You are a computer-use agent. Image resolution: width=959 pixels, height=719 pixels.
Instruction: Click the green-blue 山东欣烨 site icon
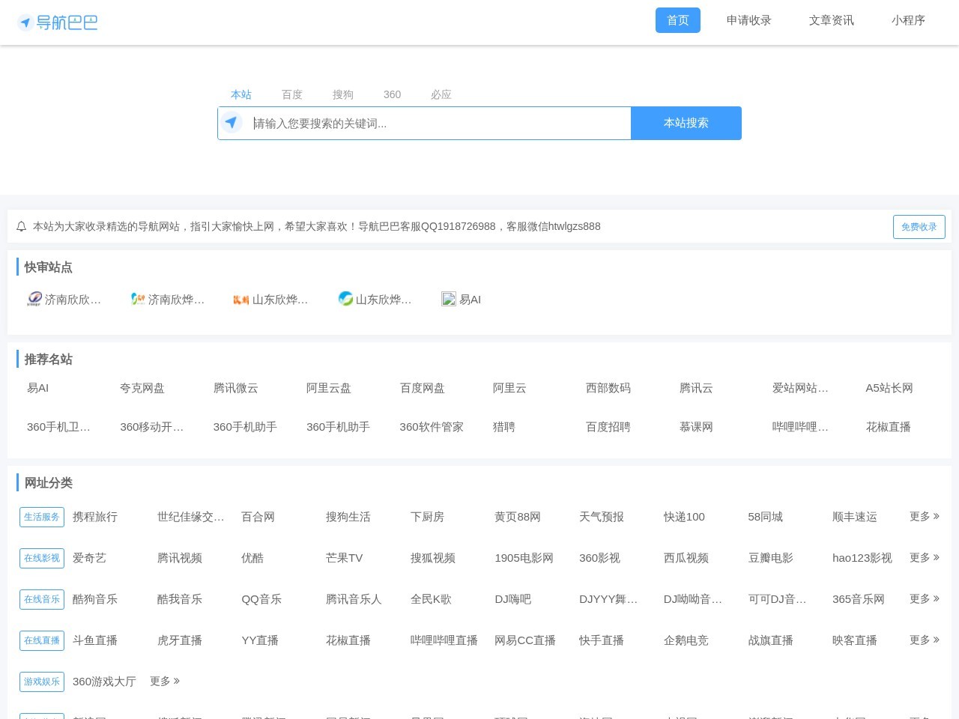point(345,299)
